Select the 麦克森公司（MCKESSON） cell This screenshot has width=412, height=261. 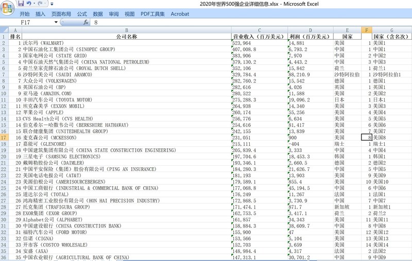pyautogui.click(x=126, y=137)
